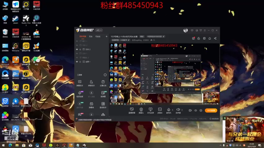Image resolution: width=264 pixels, height=148 pixels.
Task: Open the 虚拟形象 tool with NEW badge
Action: [x=80, y=105]
